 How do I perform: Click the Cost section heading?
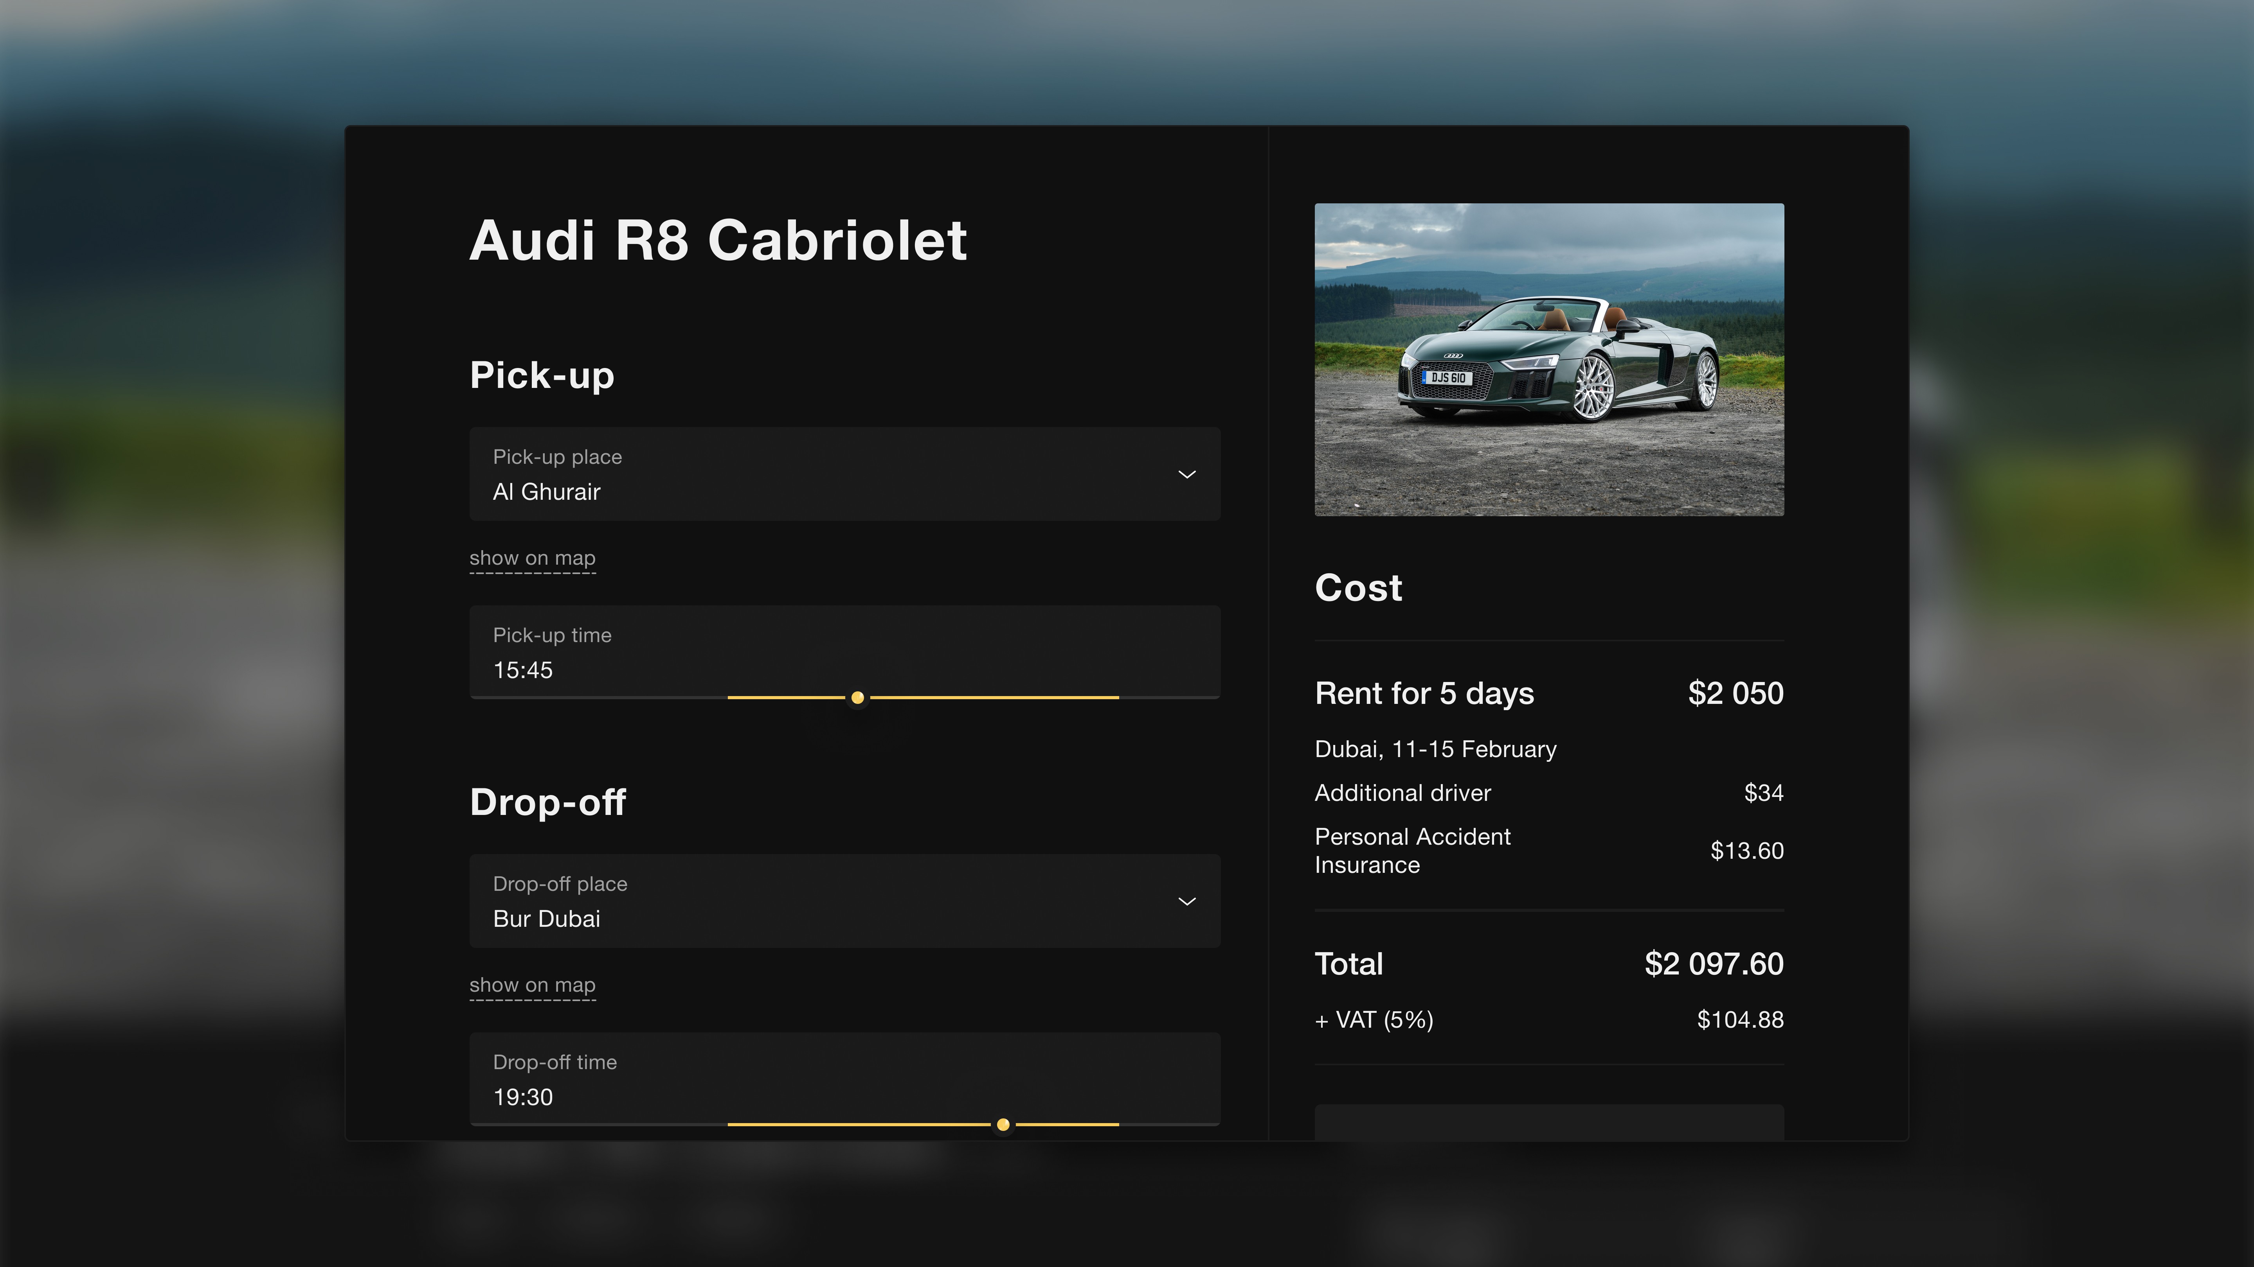click(1358, 588)
